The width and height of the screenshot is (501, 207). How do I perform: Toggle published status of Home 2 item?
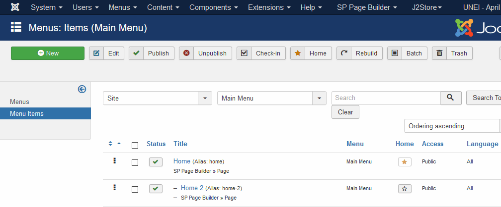(x=156, y=189)
